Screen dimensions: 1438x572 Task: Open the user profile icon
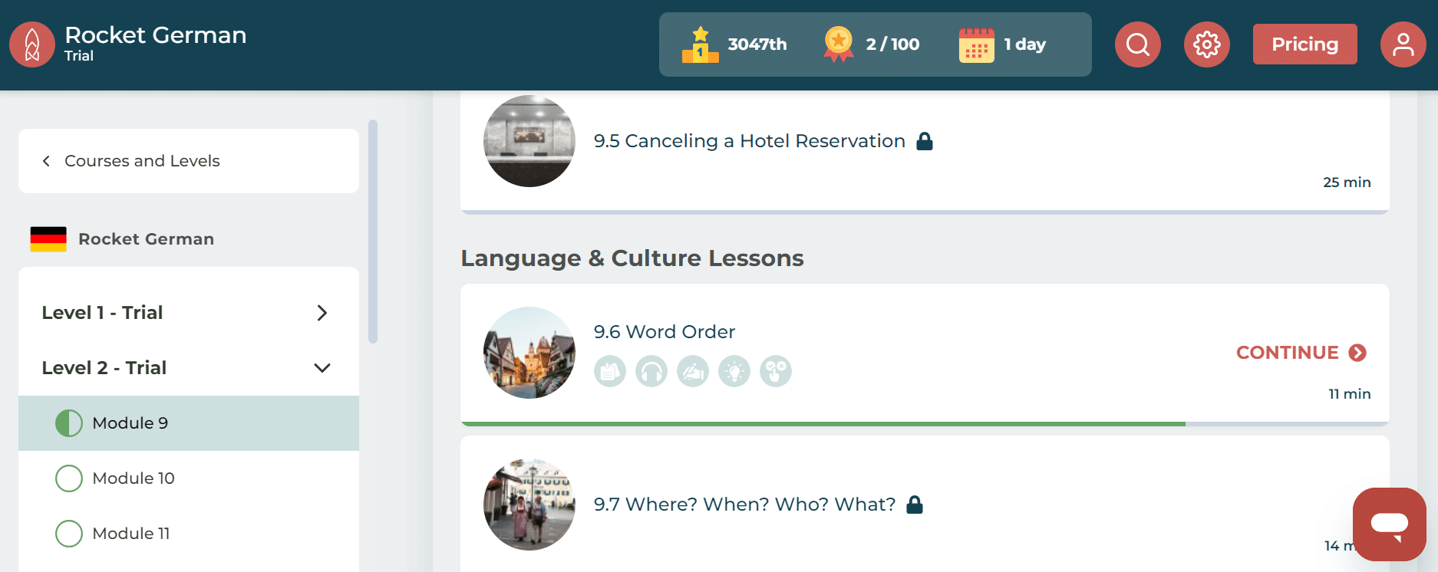click(1403, 44)
